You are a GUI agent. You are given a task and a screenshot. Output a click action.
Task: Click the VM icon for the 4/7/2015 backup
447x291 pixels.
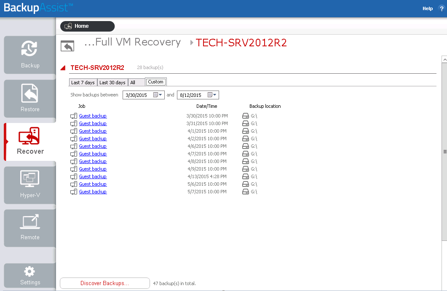[74, 154]
